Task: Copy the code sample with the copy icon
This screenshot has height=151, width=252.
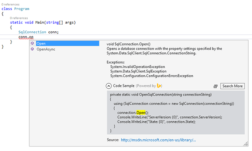Action: [x=215, y=86]
